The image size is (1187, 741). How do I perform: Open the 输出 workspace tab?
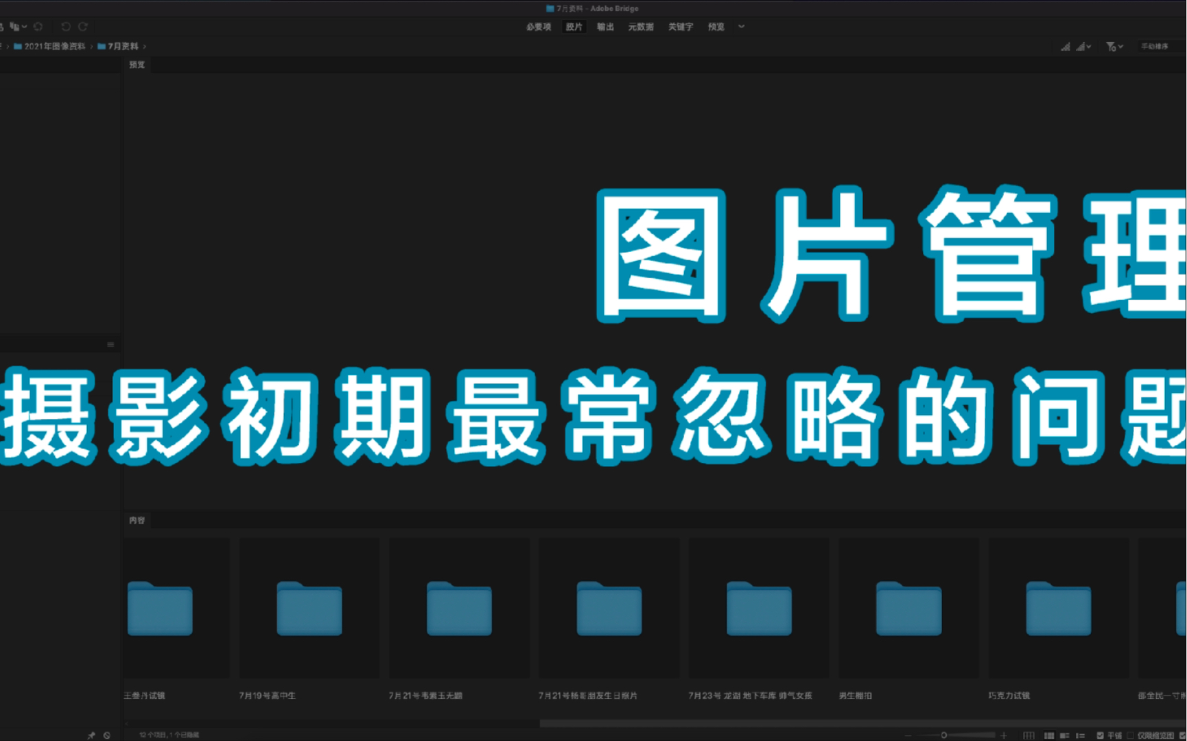605,27
